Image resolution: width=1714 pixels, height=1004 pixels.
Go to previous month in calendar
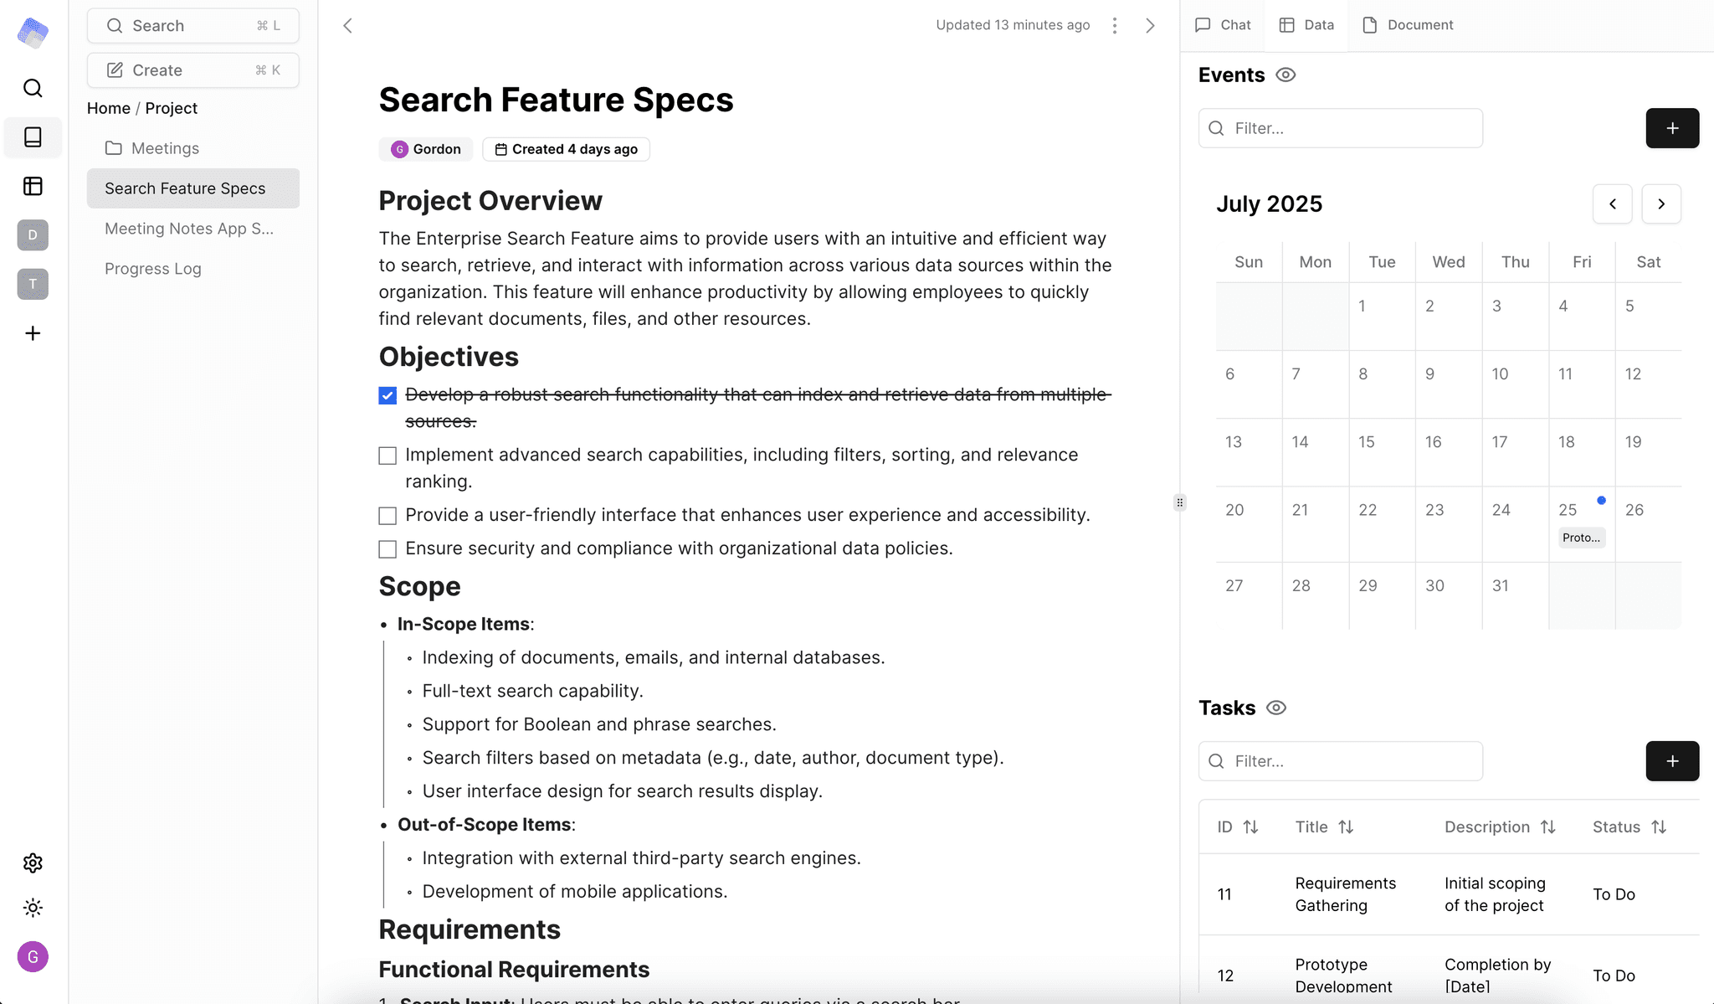tap(1612, 203)
